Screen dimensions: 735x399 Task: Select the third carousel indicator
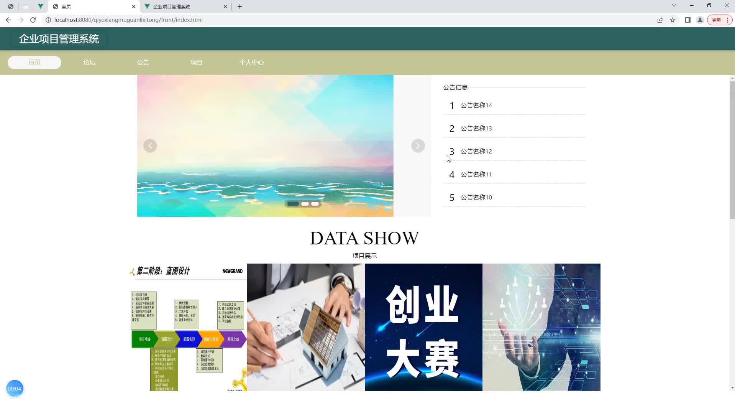pyautogui.click(x=315, y=204)
